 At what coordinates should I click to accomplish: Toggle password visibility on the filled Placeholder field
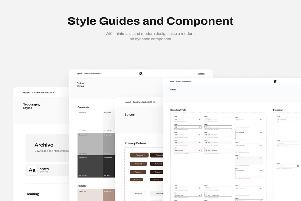click(200, 127)
